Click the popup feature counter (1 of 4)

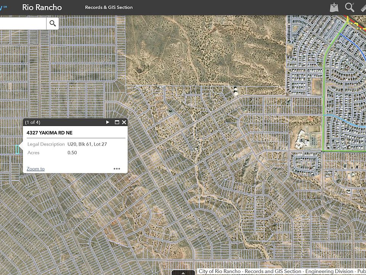pos(32,122)
